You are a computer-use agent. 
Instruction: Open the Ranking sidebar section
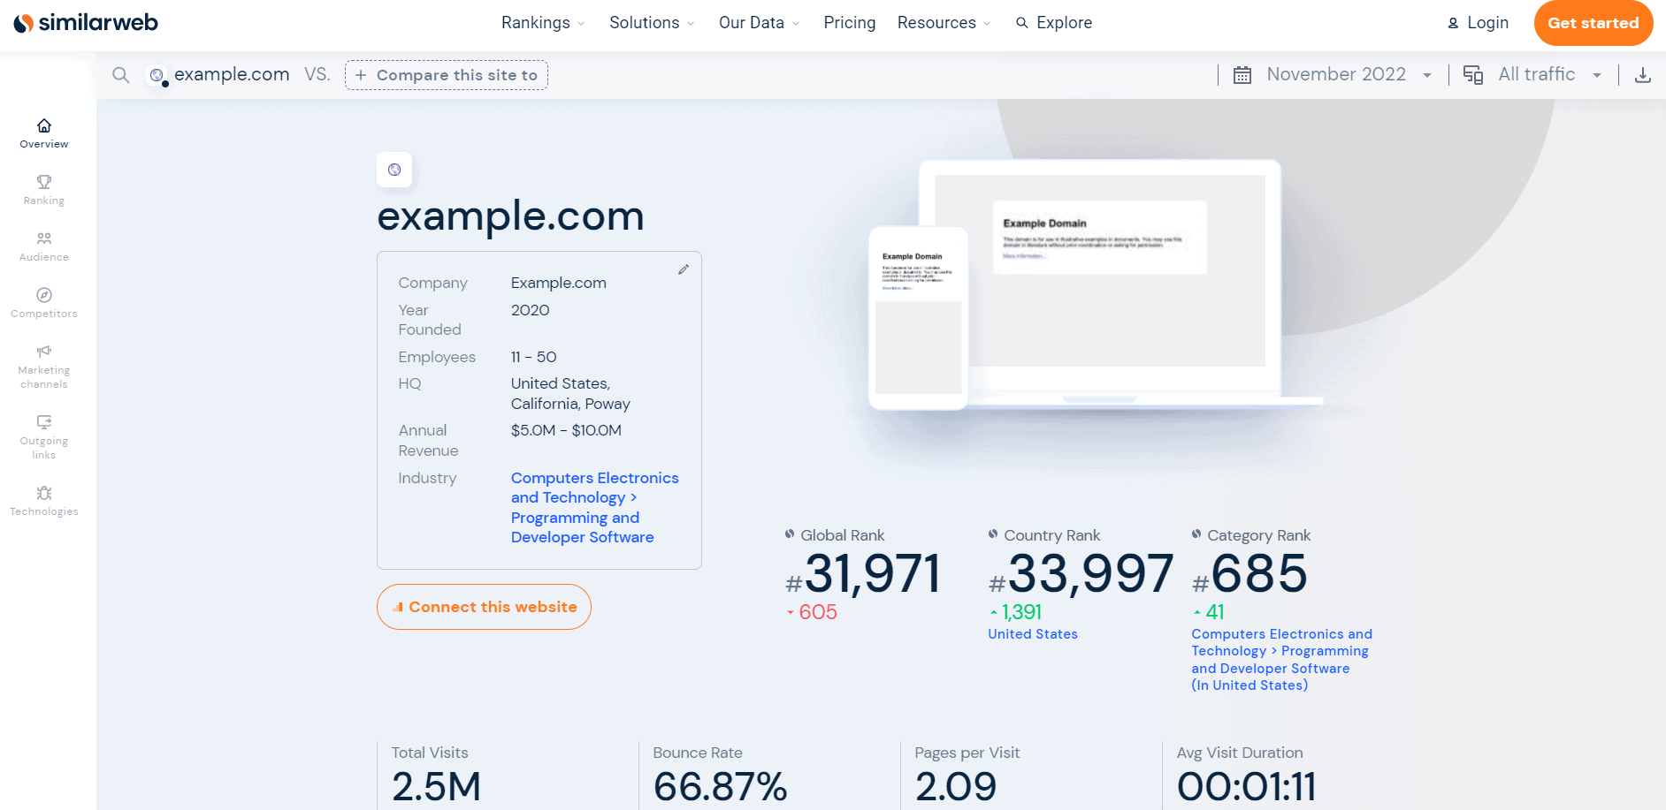tap(44, 190)
